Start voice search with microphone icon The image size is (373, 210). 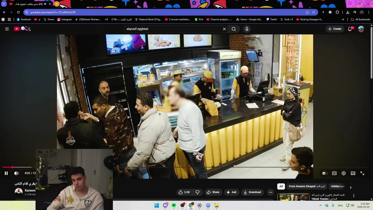(x=247, y=29)
